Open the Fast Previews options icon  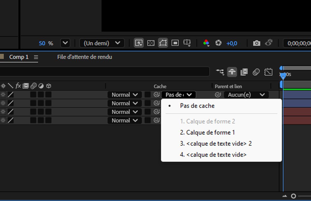tap(139, 43)
